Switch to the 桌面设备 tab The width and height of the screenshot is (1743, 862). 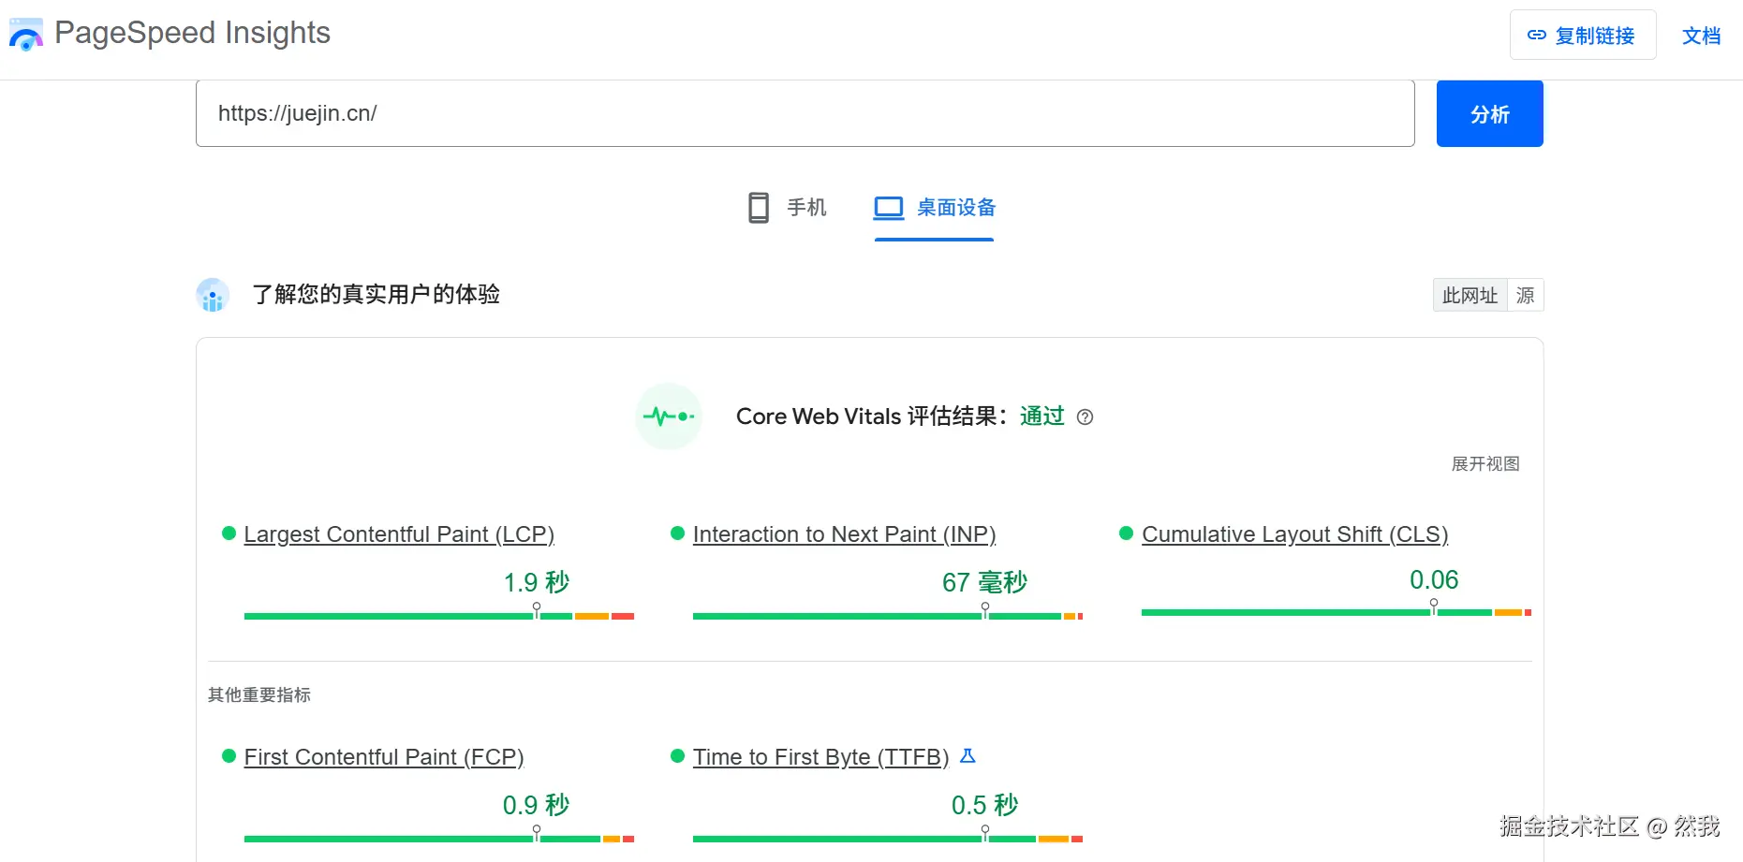click(935, 208)
